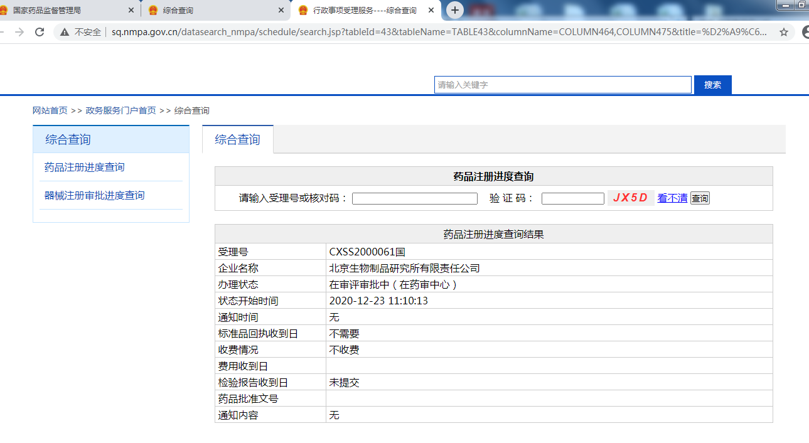Viewport: 809px width, 443px height.
Task: Close the second 综合查询 tab
Action: click(281, 11)
